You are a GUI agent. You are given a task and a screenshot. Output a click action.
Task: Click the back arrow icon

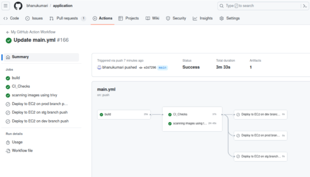[x=7, y=32]
